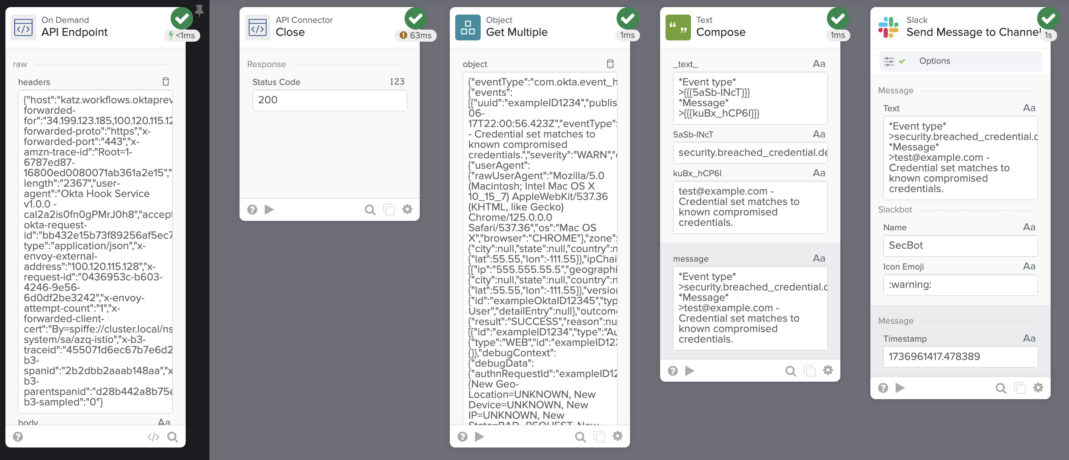Open type selector for Icon Emoji field
This screenshot has height=460, width=1069.
click(1029, 266)
